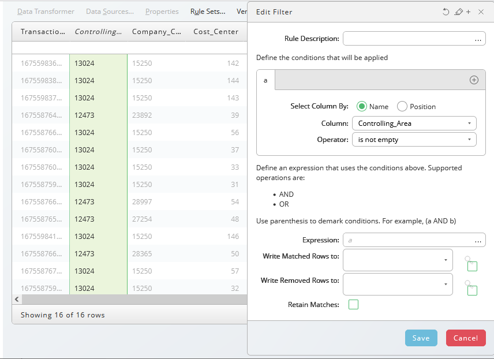This screenshot has height=359, width=494.
Task: Click the Cost_Center column header
Action: [216, 32]
